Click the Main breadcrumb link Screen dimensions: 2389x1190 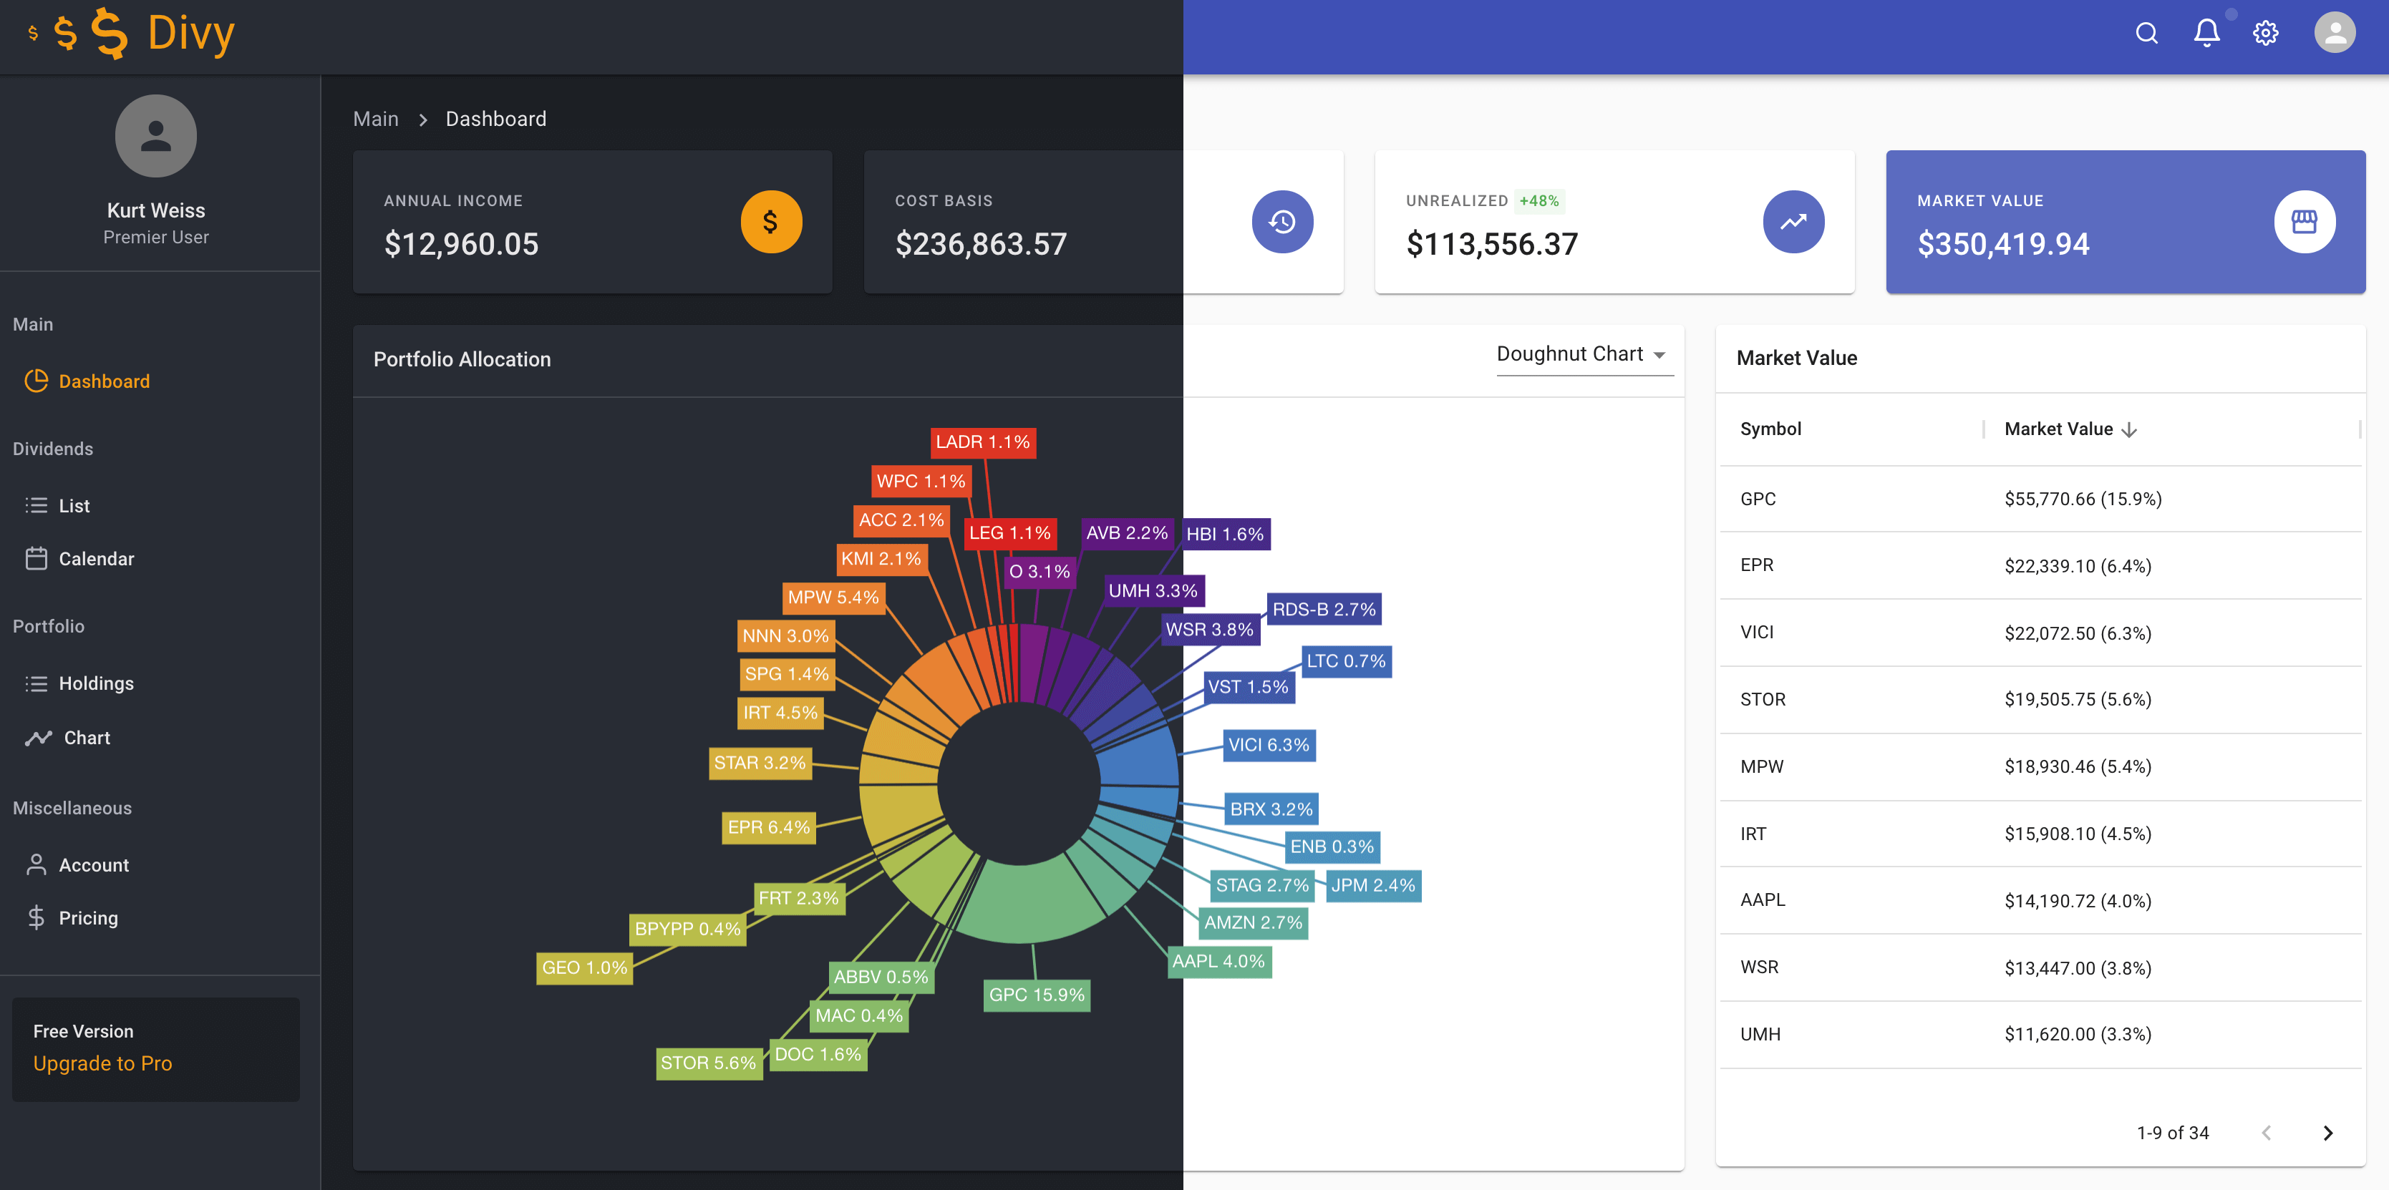376,120
